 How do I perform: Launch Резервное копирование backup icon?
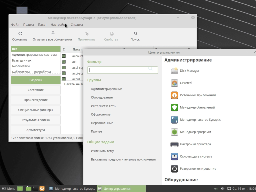[x=174, y=169]
